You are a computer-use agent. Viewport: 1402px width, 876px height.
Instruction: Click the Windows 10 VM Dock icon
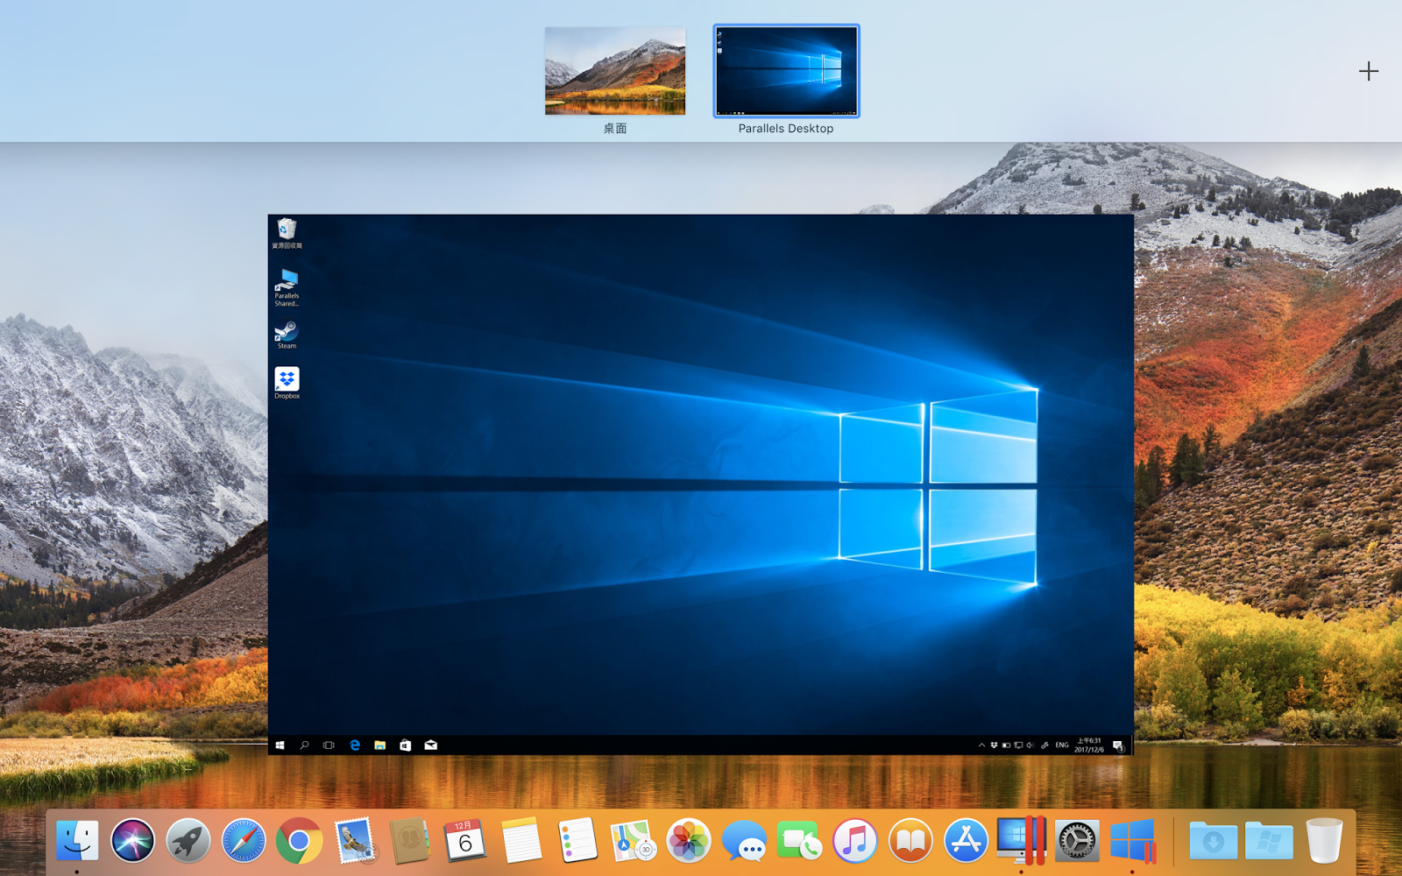(x=1132, y=842)
